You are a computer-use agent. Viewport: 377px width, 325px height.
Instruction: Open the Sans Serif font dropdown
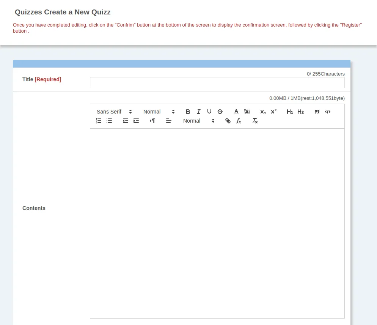(114, 112)
